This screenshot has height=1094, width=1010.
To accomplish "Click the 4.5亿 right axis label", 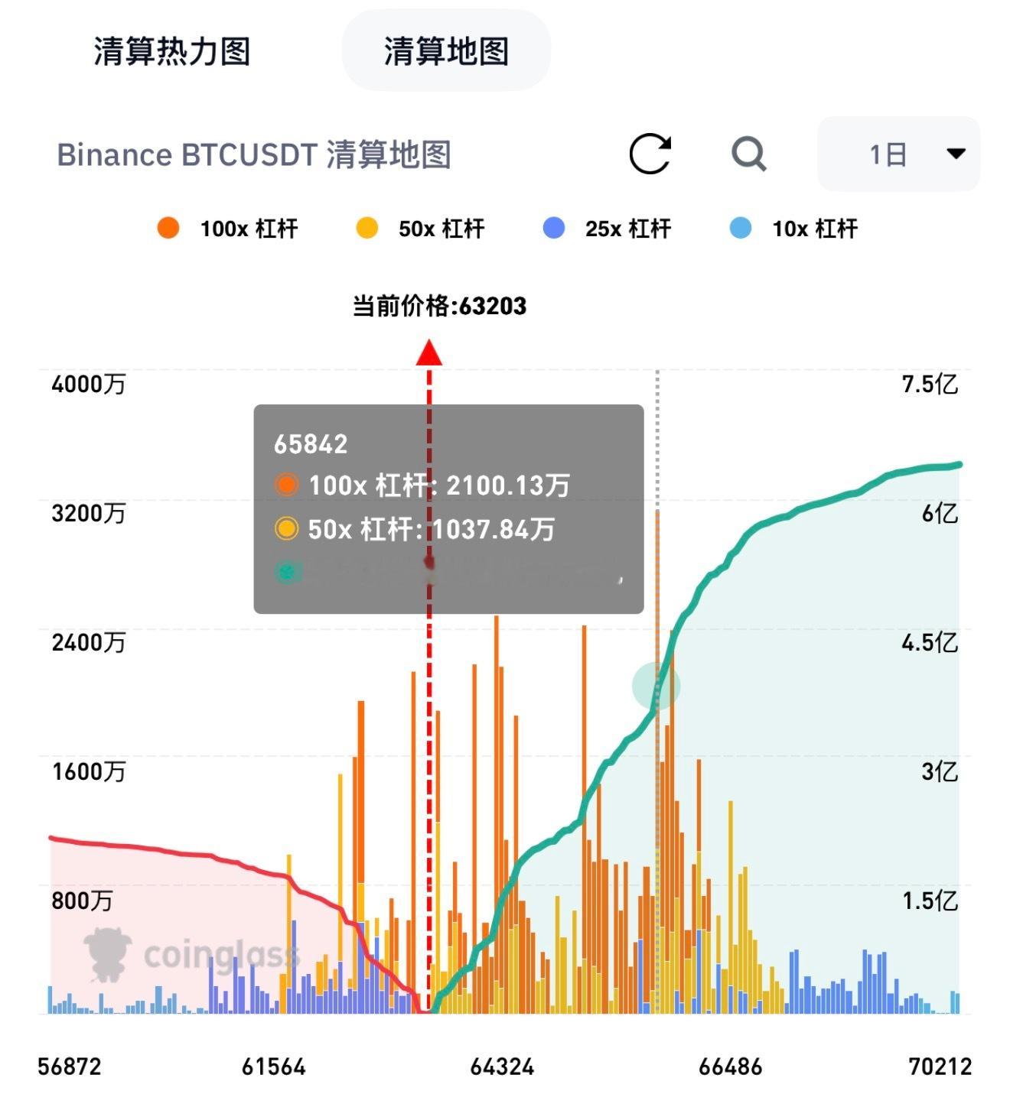I will pyautogui.click(x=930, y=642).
